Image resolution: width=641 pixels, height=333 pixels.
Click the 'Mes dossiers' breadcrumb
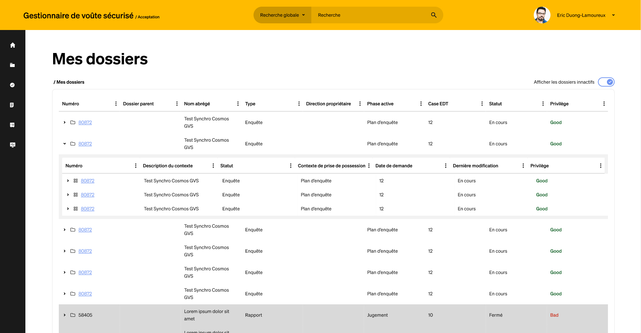[70, 82]
